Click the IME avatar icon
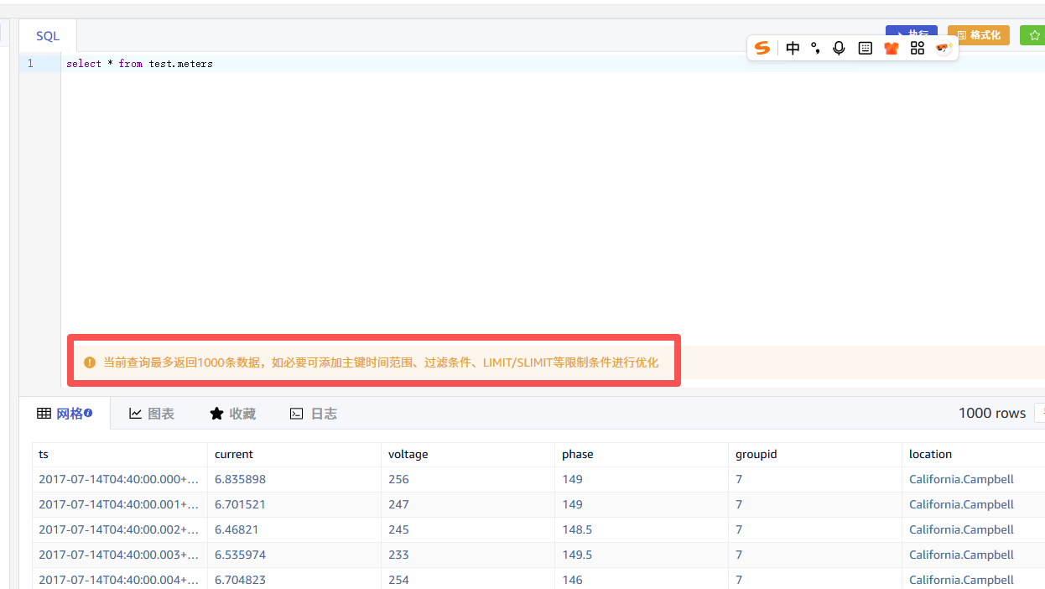This screenshot has height=589, width=1045. (944, 48)
